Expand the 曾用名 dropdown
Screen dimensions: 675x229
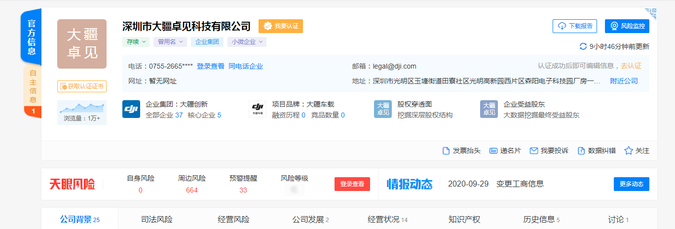(x=170, y=42)
